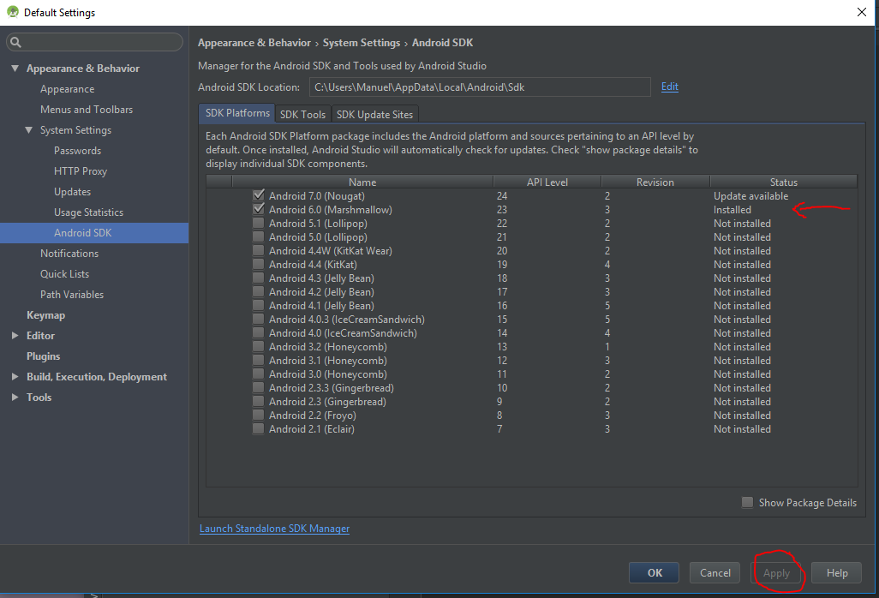Check the Android 4.4W (KitKat Wear) checkbox
This screenshot has width=879, height=598.
pos(259,250)
